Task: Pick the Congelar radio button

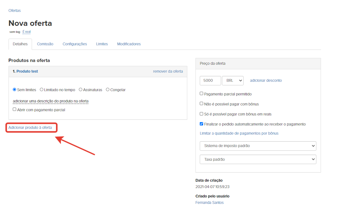Action: [108, 90]
